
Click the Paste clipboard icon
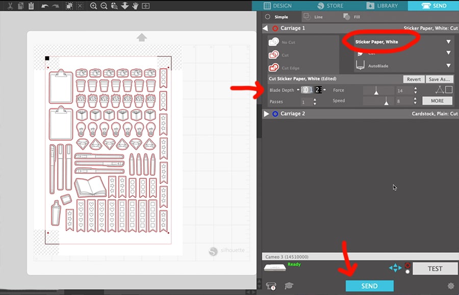tap(31, 6)
